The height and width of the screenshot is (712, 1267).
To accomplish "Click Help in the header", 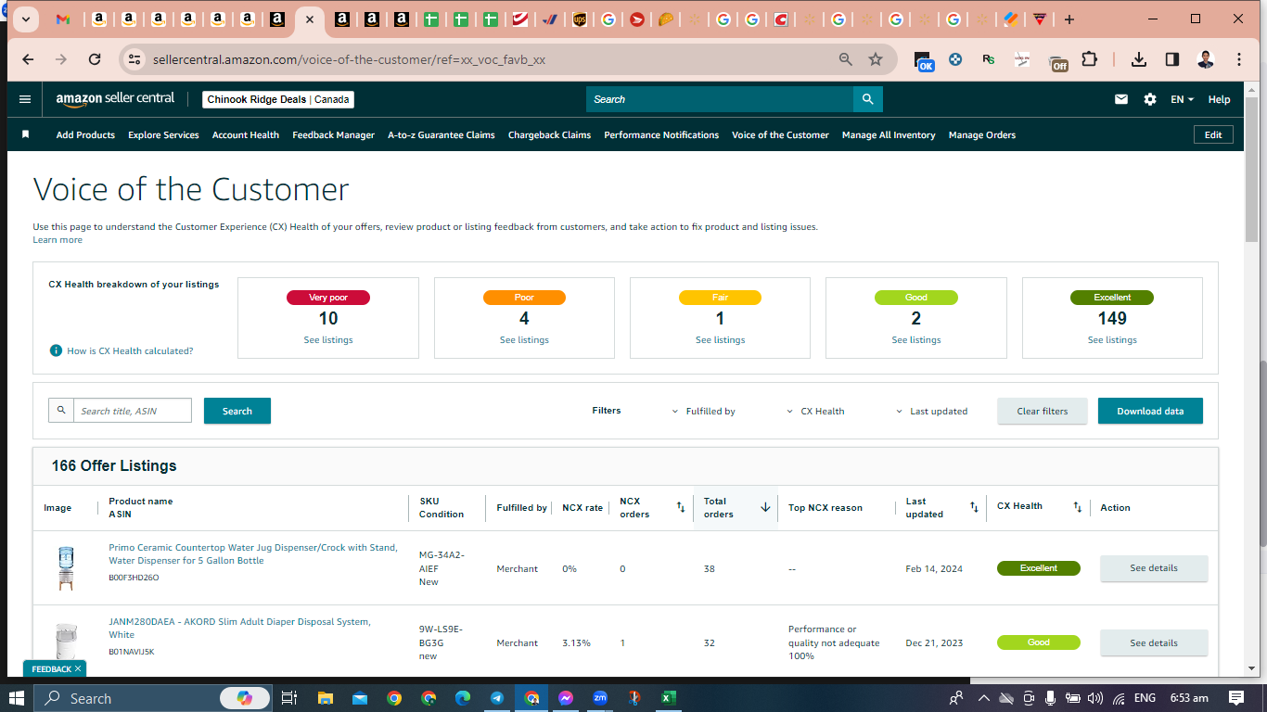I will pos(1219,99).
